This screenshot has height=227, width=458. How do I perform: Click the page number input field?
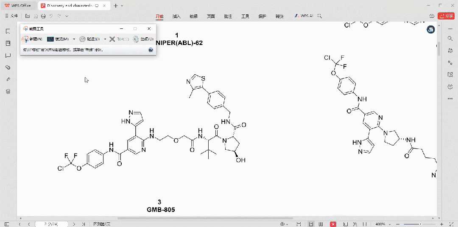click(x=51, y=224)
